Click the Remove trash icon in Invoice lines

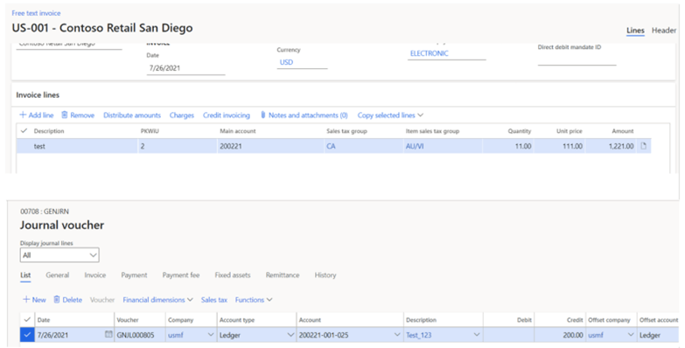pos(64,115)
